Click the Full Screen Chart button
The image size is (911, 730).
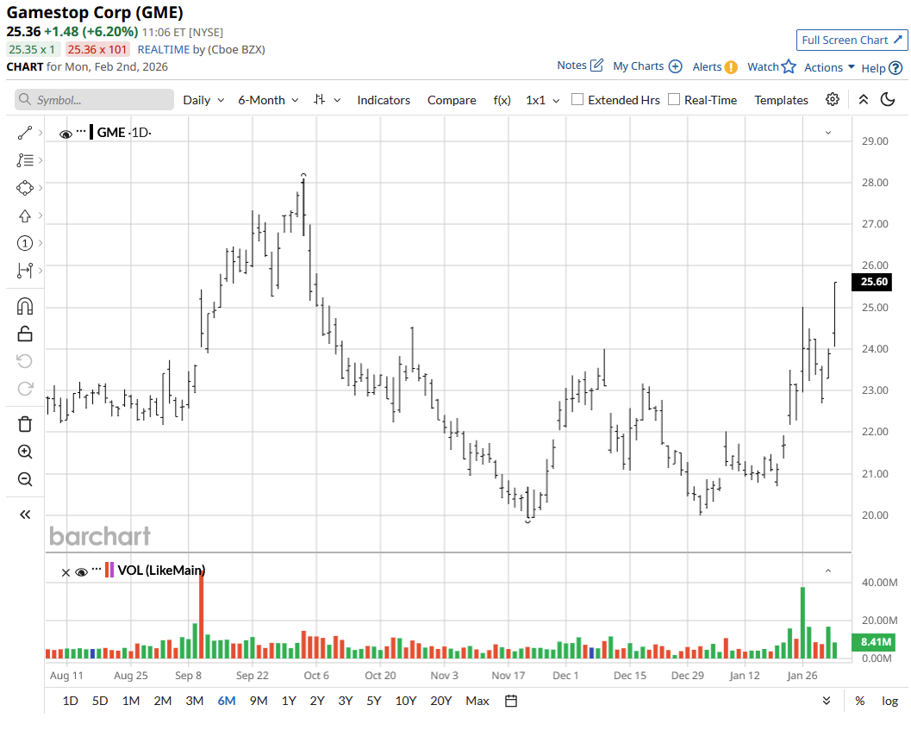coord(852,41)
